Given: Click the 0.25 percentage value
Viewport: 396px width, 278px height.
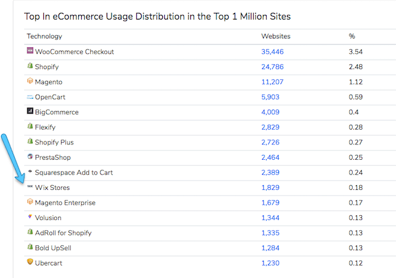Looking at the screenshot, I should click(x=356, y=157).
